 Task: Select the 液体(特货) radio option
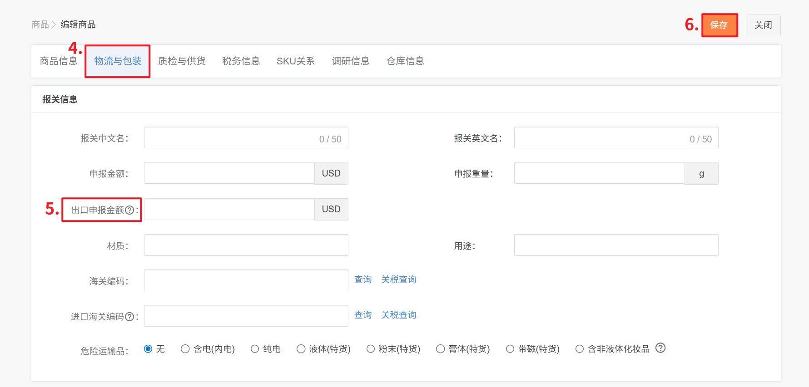pos(301,349)
